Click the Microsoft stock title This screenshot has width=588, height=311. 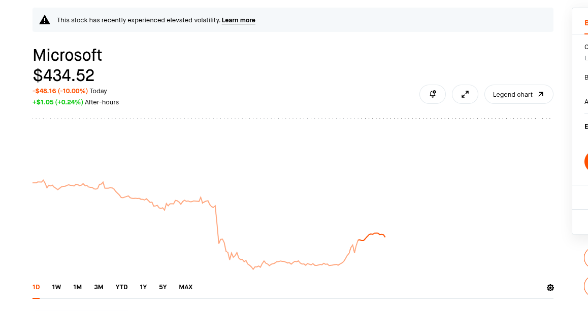68,55
